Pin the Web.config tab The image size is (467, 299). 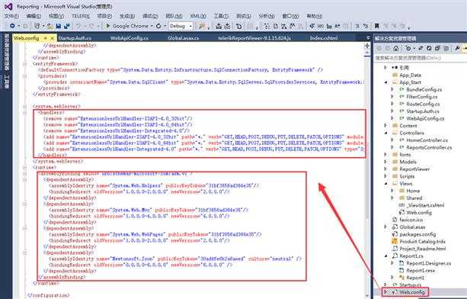pos(46,38)
